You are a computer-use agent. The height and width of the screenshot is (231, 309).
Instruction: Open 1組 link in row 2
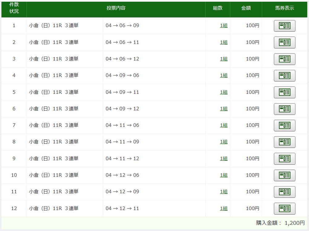click(224, 42)
